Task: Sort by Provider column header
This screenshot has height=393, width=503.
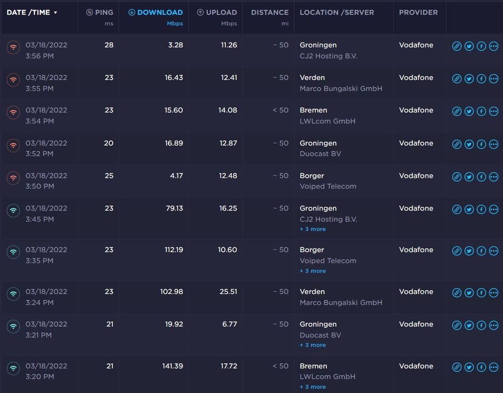Action: coord(418,13)
